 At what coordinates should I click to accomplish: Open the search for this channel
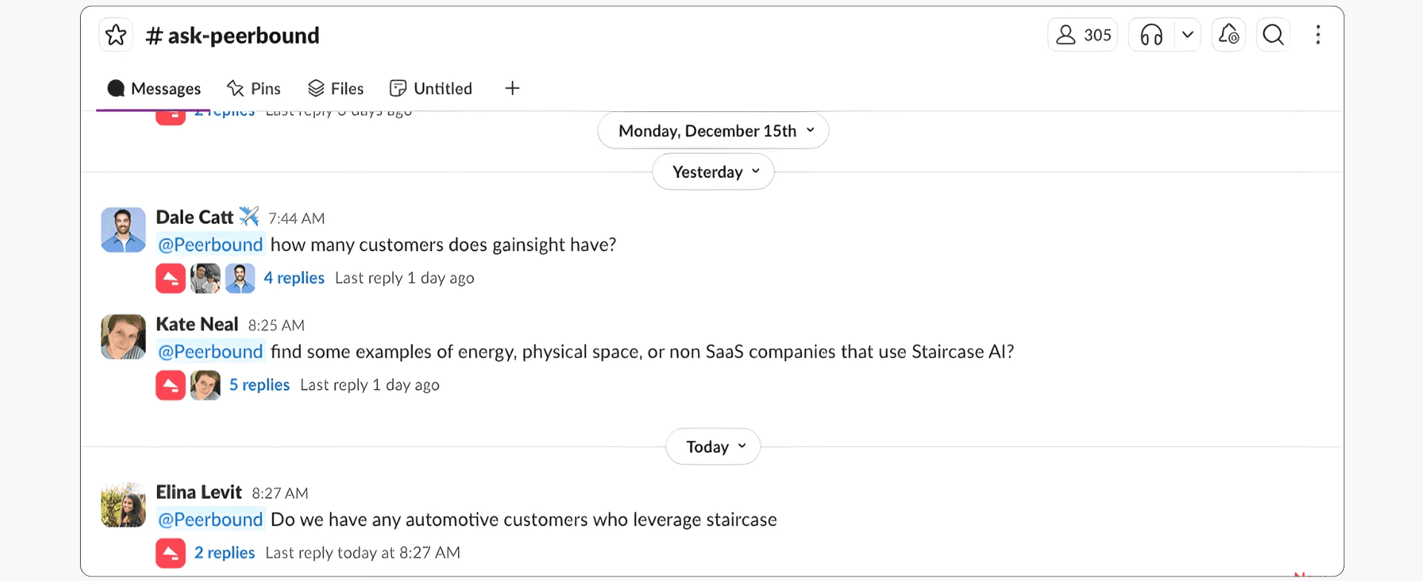click(x=1273, y=34)
